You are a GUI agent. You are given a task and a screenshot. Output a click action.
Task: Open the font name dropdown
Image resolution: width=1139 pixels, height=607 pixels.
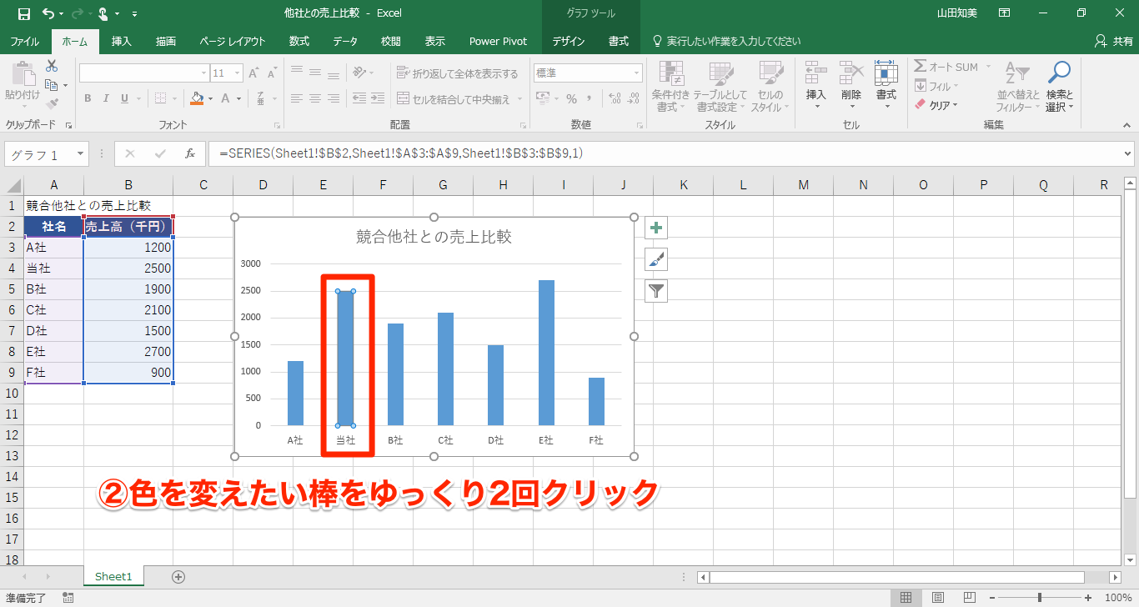point(202,73)
